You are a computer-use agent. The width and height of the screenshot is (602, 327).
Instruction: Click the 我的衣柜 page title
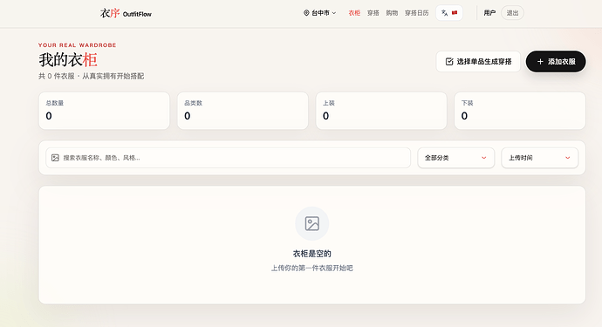point(68,60)
